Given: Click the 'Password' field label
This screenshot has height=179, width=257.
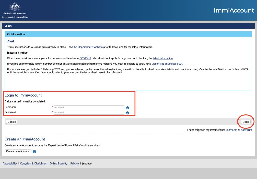Looking at the screenshot, I should pos(10,112).
